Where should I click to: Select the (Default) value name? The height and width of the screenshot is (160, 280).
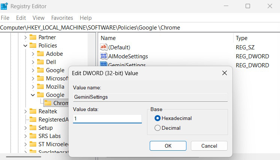pyautogui.click(x=119, y=47)
